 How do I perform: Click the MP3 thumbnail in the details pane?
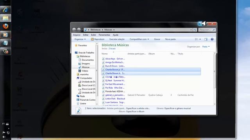[79, 110]
